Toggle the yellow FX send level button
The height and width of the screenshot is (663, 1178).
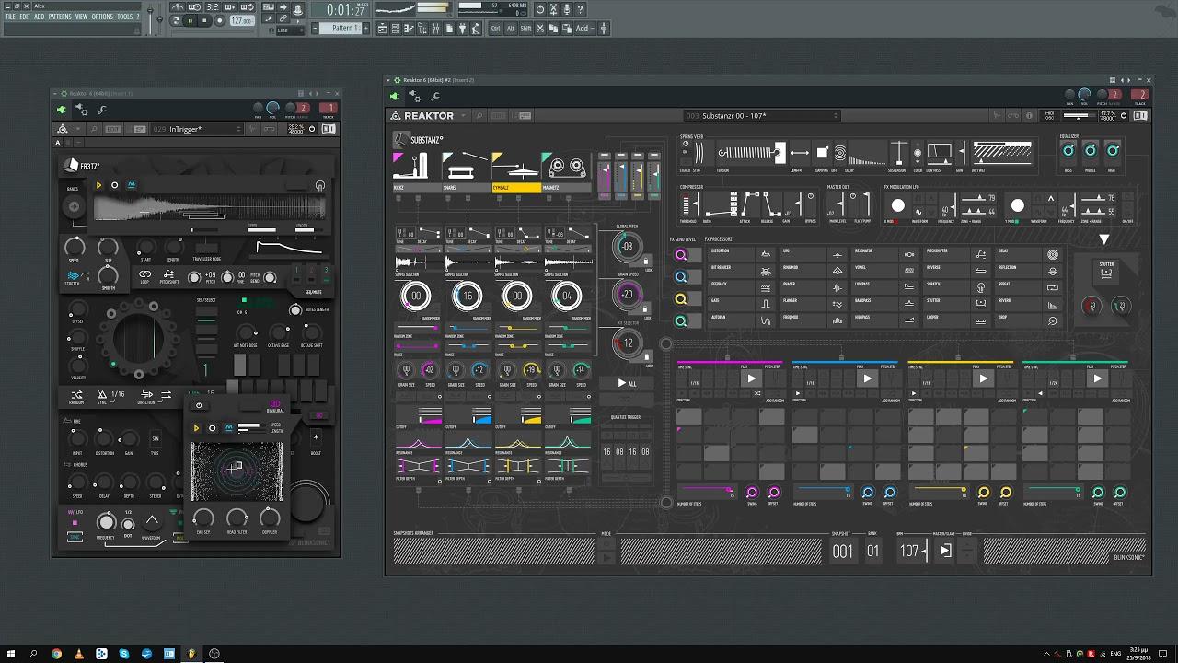681,299
